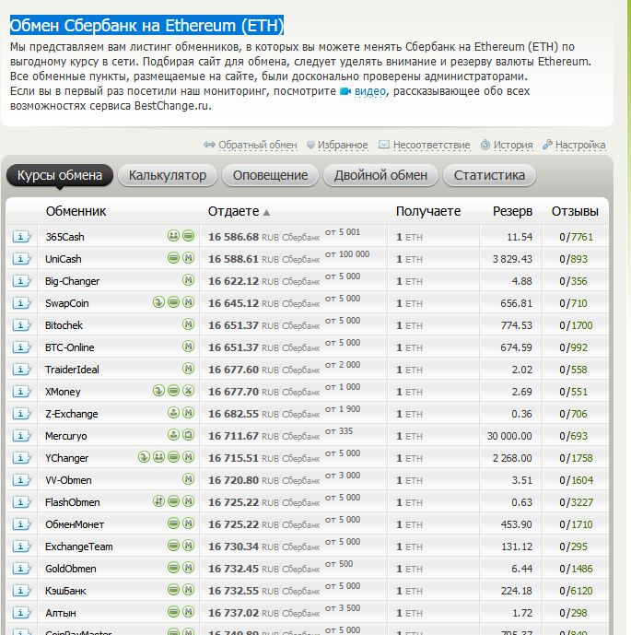Click the green M badge on Big-Changer row
The width and height of the screenshot is (631, 635).
(x=188, y=281)
